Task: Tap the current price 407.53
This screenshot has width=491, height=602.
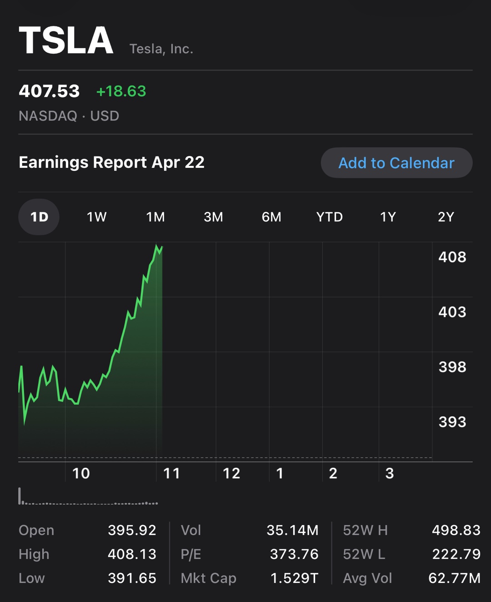Action: tap(49, 91)
